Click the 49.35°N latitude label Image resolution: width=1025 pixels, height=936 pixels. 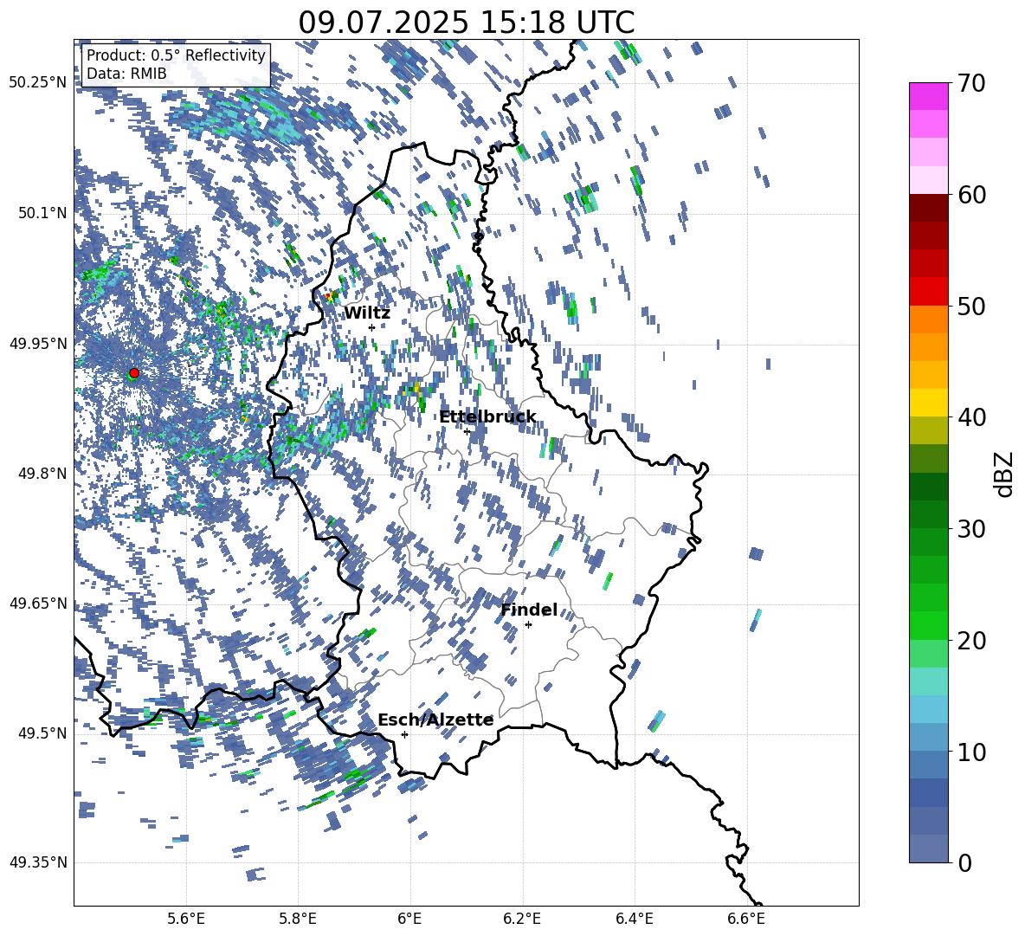(x=38, y=862)
